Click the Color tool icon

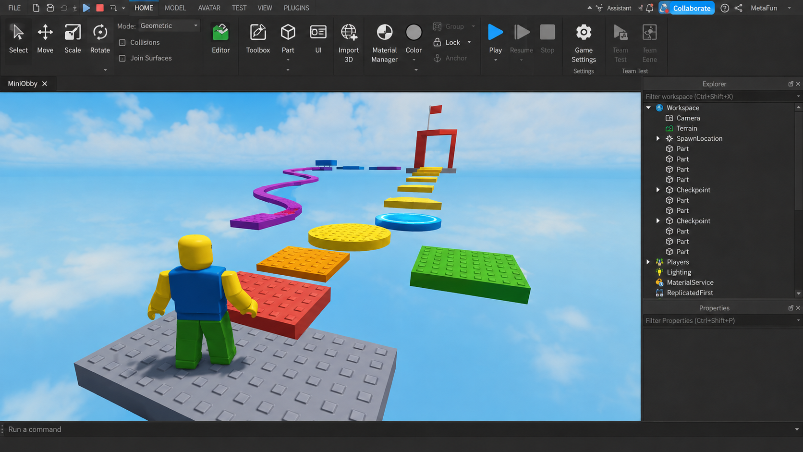coord(414,33)
